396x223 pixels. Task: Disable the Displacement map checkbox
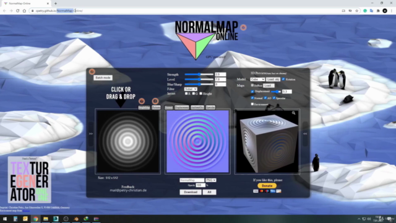click(x=252, y=91)
